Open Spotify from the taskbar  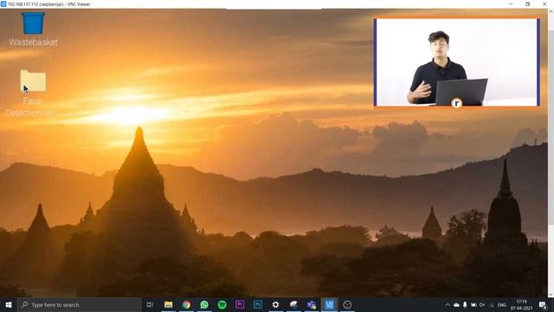coord(222,304)
